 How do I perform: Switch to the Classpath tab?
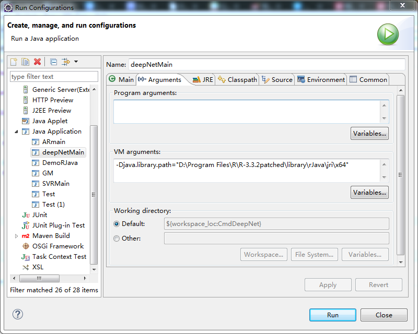pyautogui.click(x=238, y=79)
